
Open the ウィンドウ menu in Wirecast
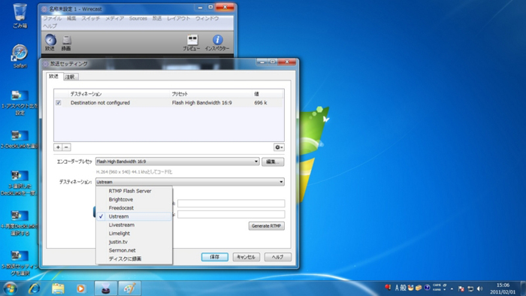tap(207, 19)
